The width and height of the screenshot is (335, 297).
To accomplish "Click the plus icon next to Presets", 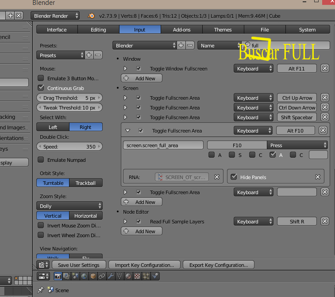I will click(x=89, y=55).
